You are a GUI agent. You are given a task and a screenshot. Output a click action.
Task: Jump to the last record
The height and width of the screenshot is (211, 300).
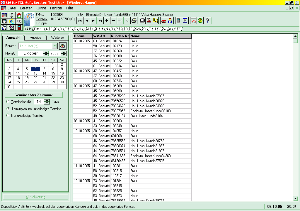coord(100,21)
